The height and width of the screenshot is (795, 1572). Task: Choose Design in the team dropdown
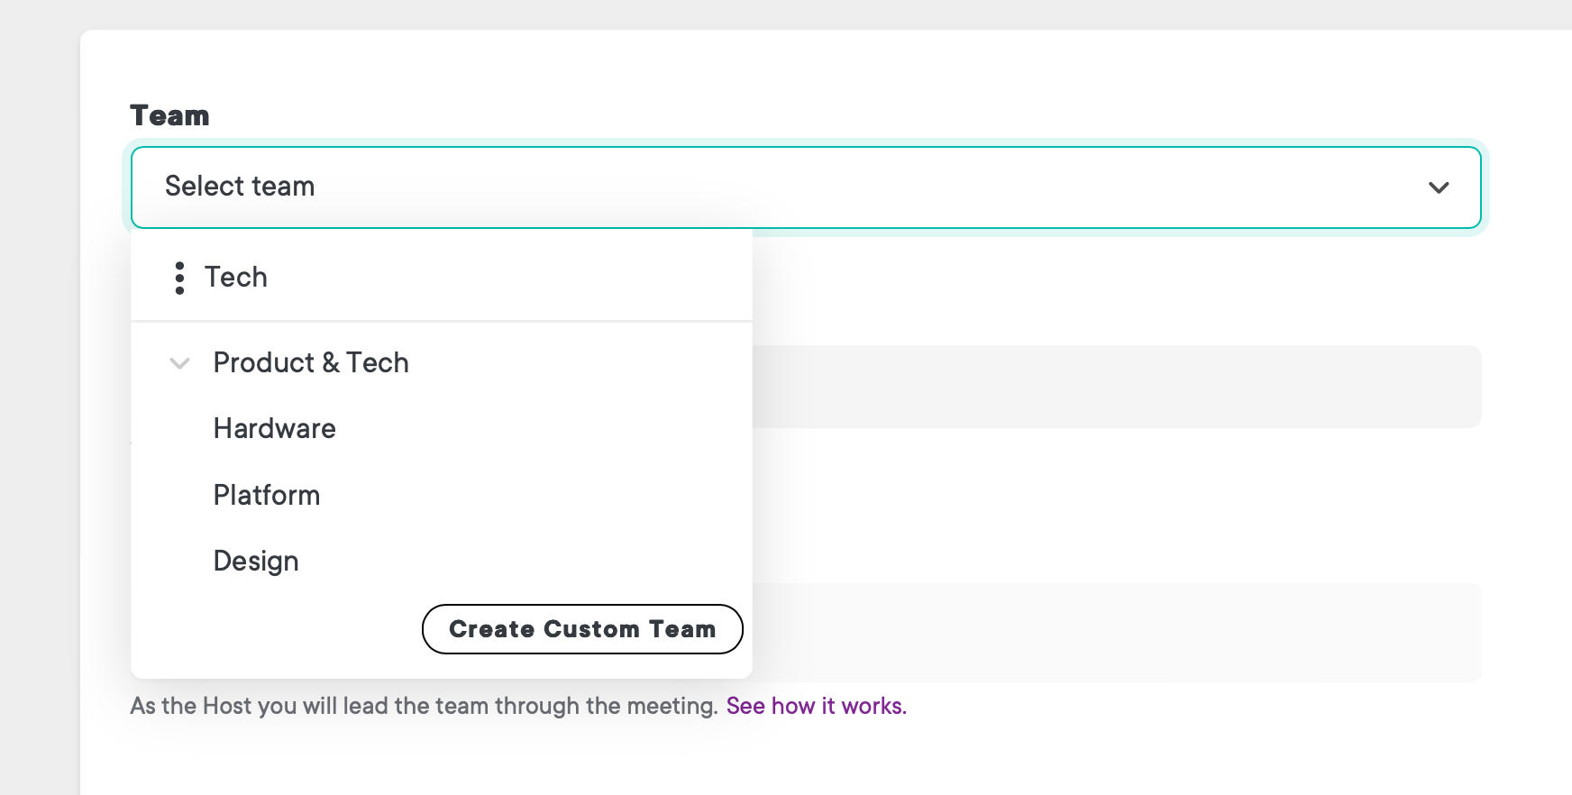256,561
